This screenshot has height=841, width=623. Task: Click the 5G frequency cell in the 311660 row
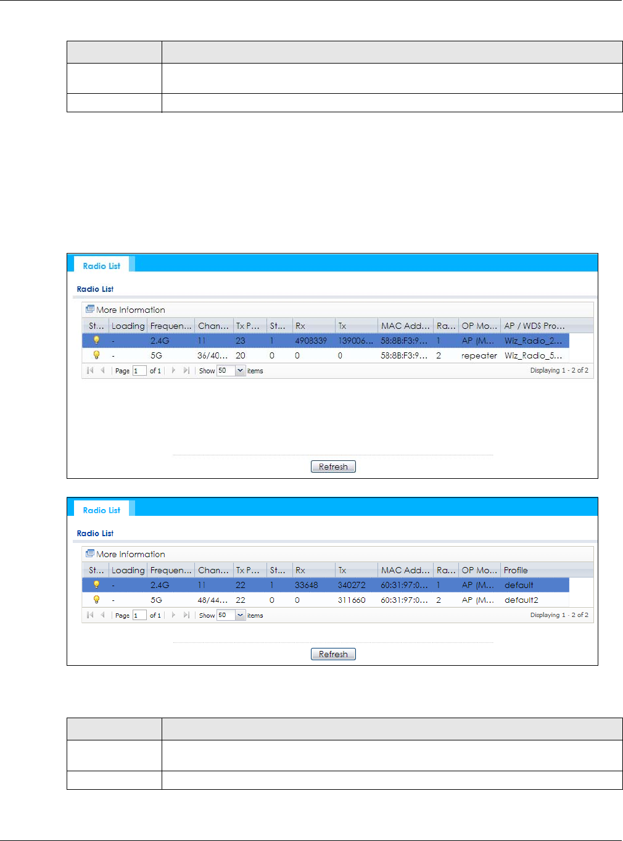(156, 600)
